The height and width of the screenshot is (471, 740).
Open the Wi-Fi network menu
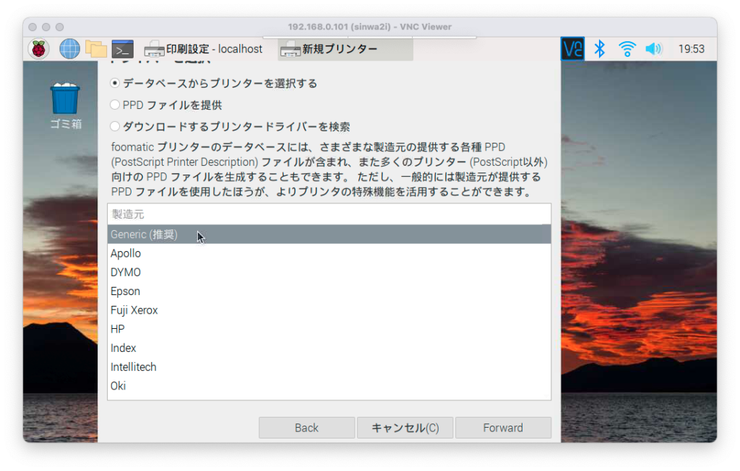(627, 49)
